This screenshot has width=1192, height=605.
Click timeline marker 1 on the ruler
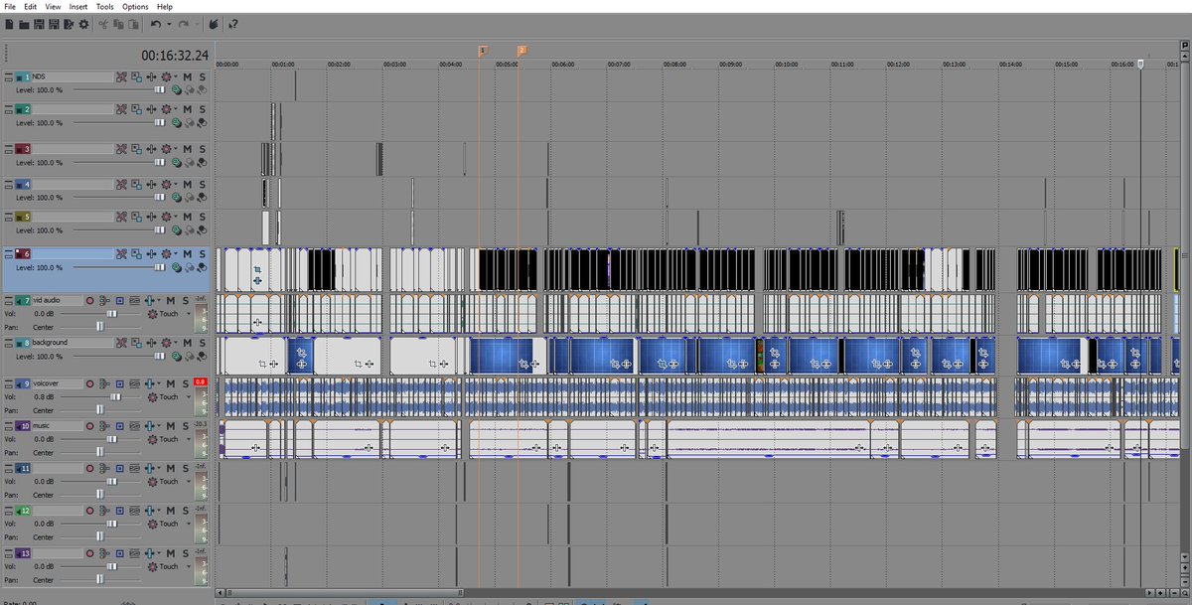click(483, 50)
